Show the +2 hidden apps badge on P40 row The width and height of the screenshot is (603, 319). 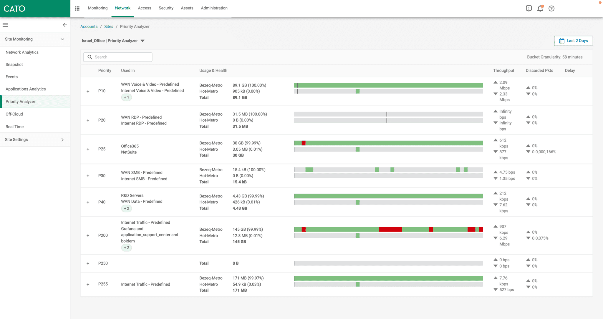[126, 208]
